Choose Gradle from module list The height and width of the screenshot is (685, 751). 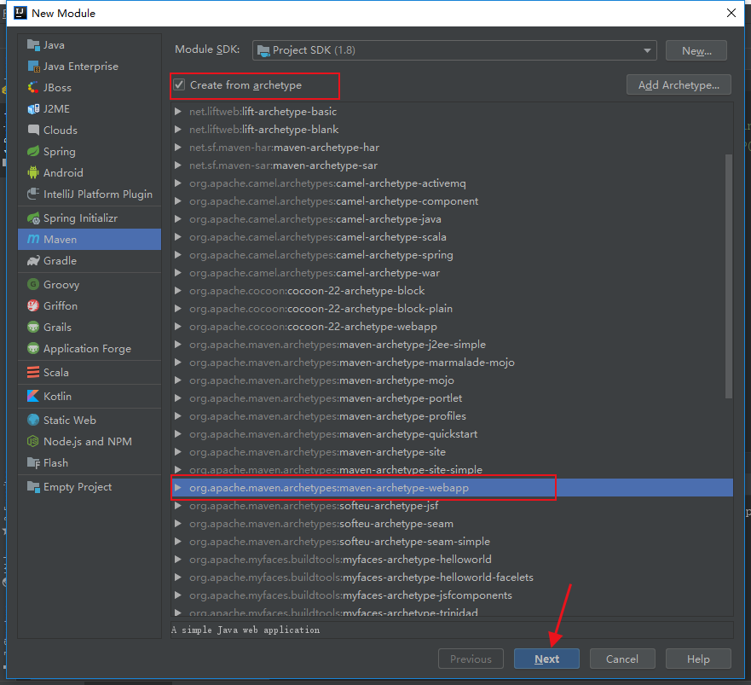coord(90,261)
